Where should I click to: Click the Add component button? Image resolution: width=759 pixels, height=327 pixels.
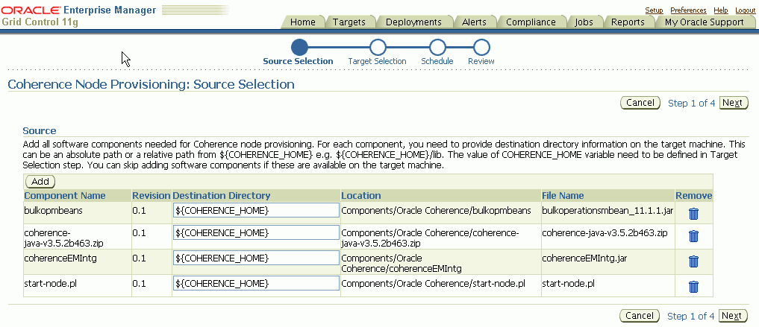40,182
